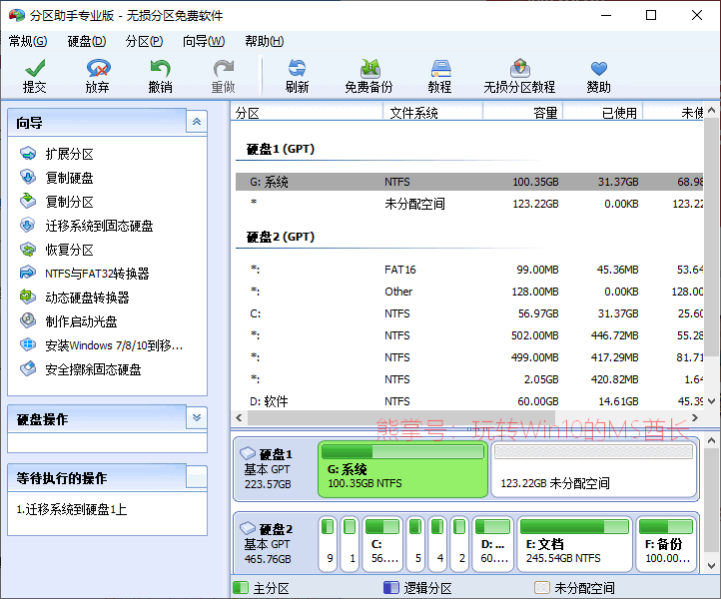The height and width of the screenshot is (599, 721).
Task: Click the 放弃 (discard) toolbar icon
Action: pyautogui.click(x=98, y=68)
